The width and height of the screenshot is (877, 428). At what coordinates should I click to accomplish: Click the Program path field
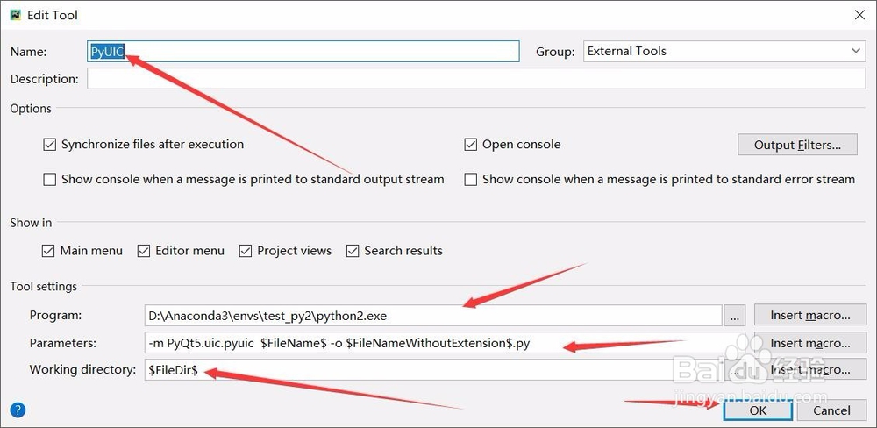(433, 316)
